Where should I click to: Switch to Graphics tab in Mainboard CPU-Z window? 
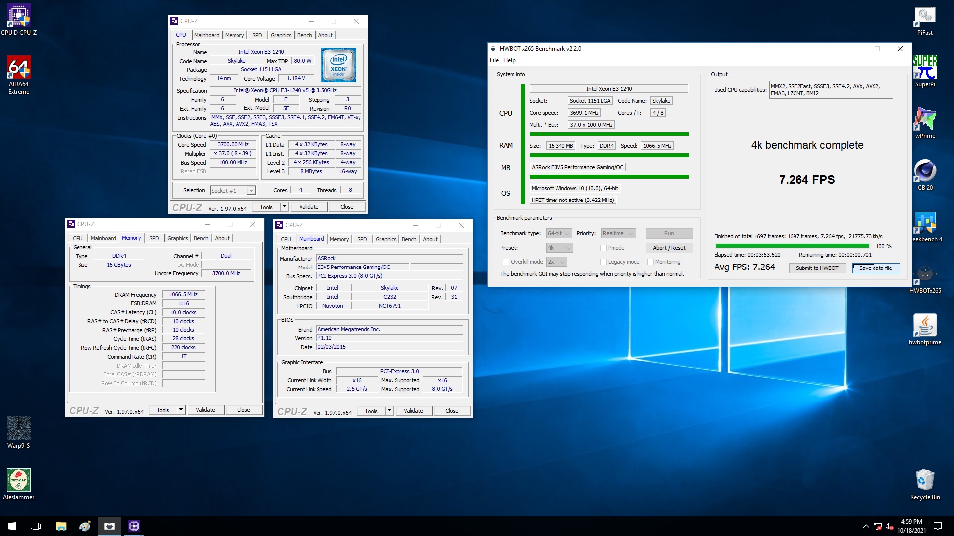coord(386,239)
